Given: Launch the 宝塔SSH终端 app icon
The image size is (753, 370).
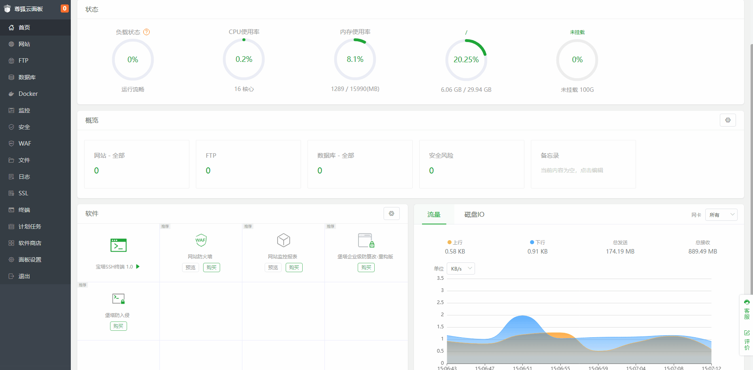Looking at the screenshot, I should pos(119,245).
